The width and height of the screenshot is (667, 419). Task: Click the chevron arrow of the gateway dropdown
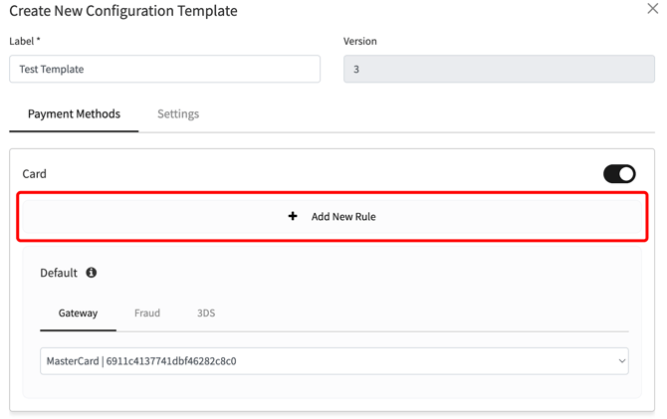point(621,361)
